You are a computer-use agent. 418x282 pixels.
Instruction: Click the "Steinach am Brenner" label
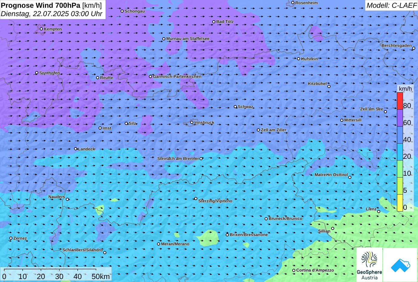pos(178,158)
